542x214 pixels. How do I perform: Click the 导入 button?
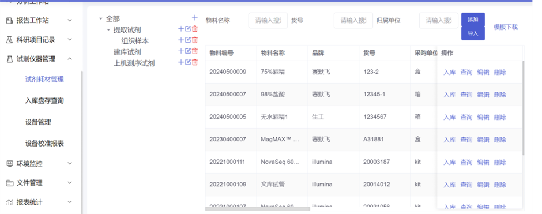point(473,33)
